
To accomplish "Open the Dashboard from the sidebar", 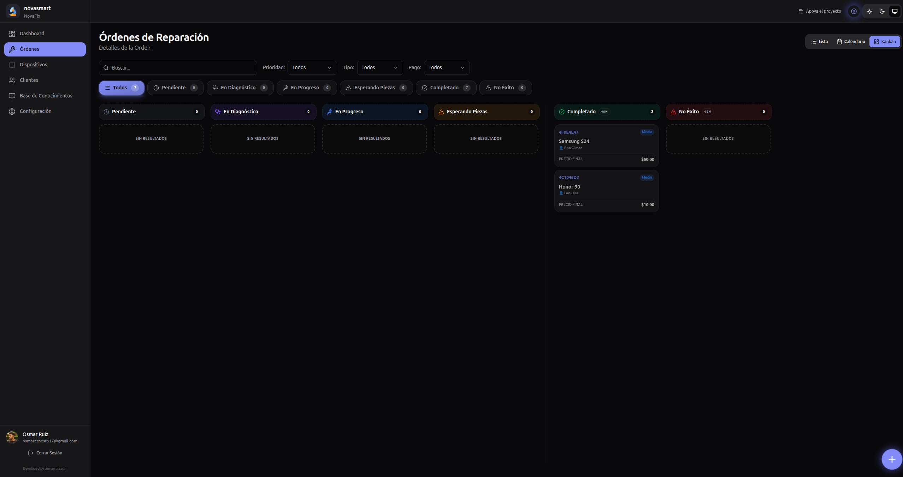I will [x=32, y=34].
